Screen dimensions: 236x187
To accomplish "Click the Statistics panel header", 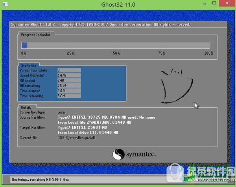I will [28, 66].
